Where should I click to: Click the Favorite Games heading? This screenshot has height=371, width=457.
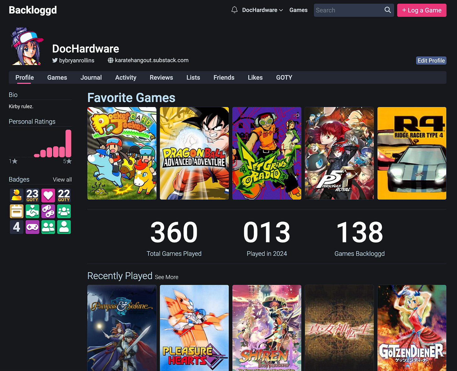tap(131, 98)
